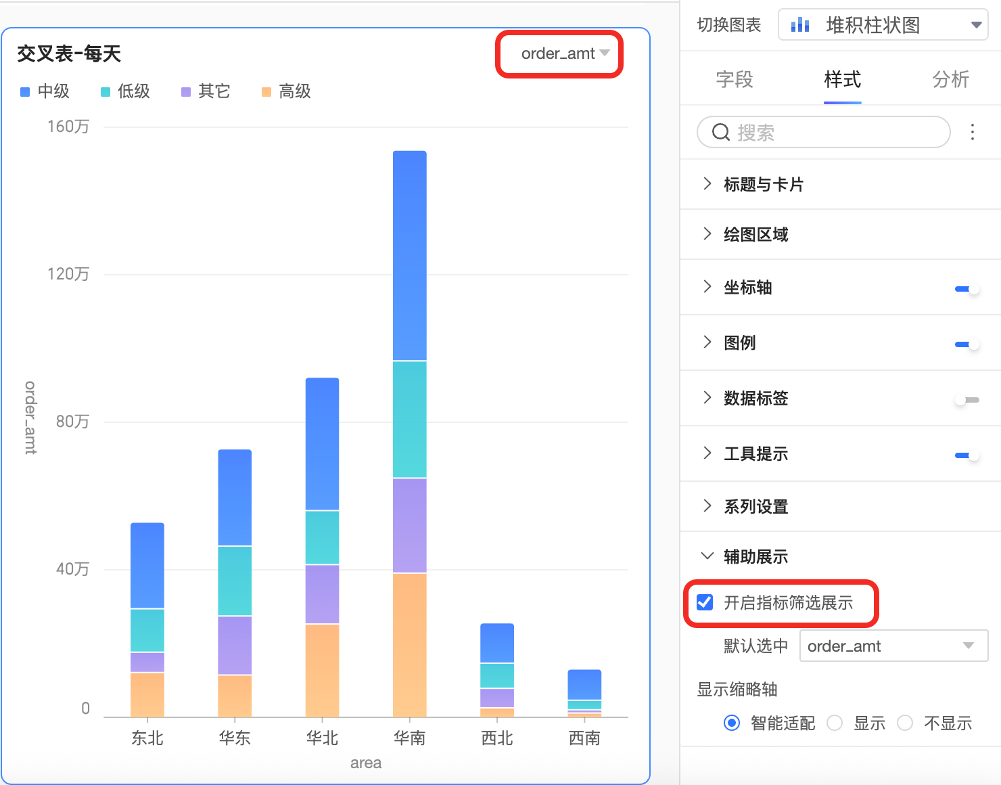Click the tallest 华南 stacked bar

pos(409,433)
